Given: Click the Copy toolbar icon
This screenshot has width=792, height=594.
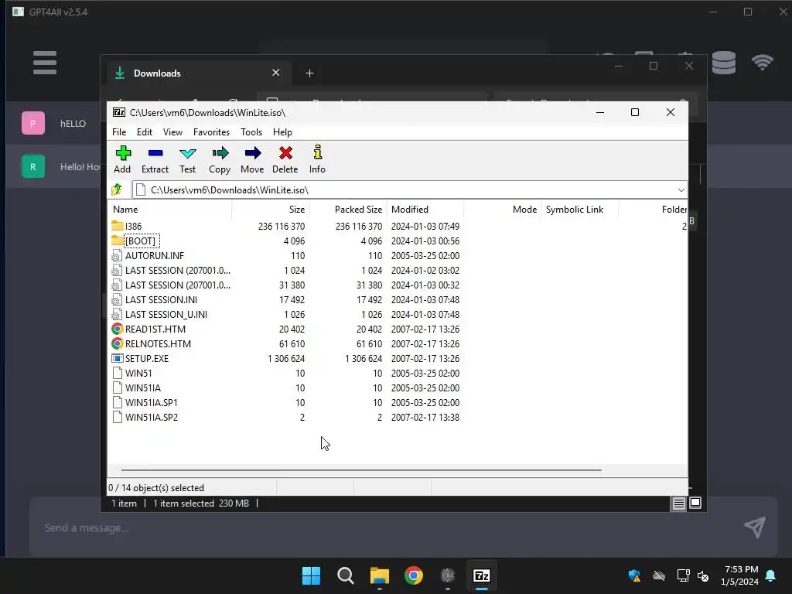Looking at the screenshot, I should point(220,153).
